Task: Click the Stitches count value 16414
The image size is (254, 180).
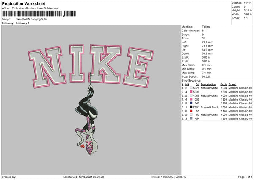Action: coord(248,3)
